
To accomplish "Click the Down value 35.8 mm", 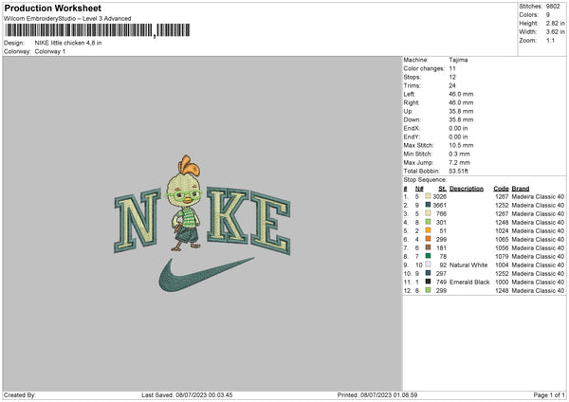I will [x=461, y=119].
